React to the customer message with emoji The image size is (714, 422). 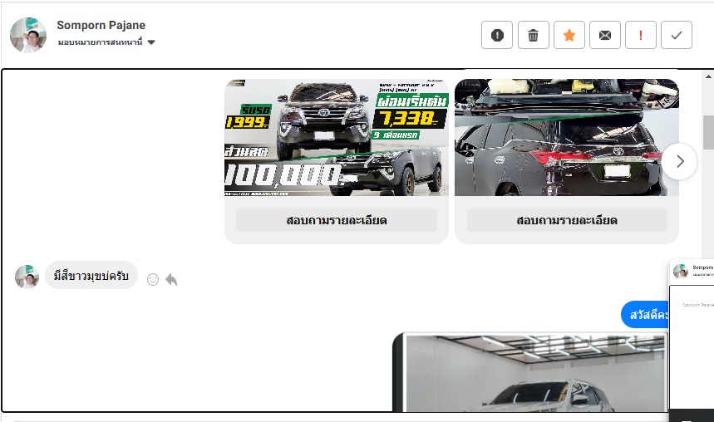pos(153,279)
